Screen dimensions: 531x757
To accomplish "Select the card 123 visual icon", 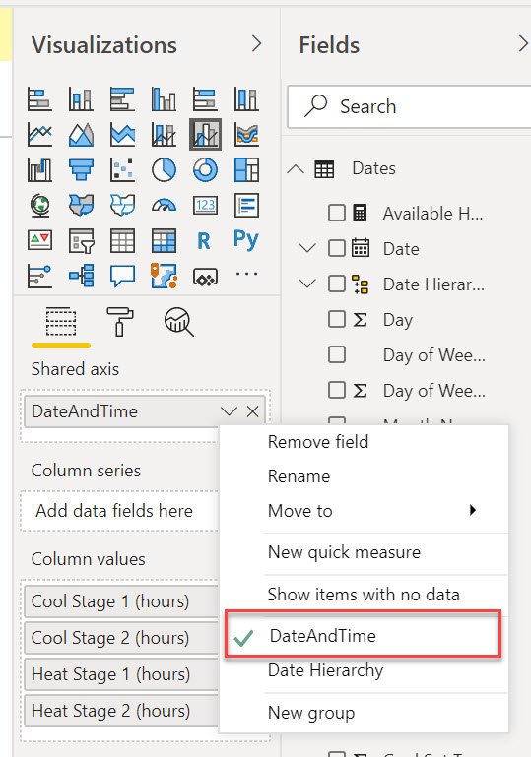I will (x=205, y=205).
